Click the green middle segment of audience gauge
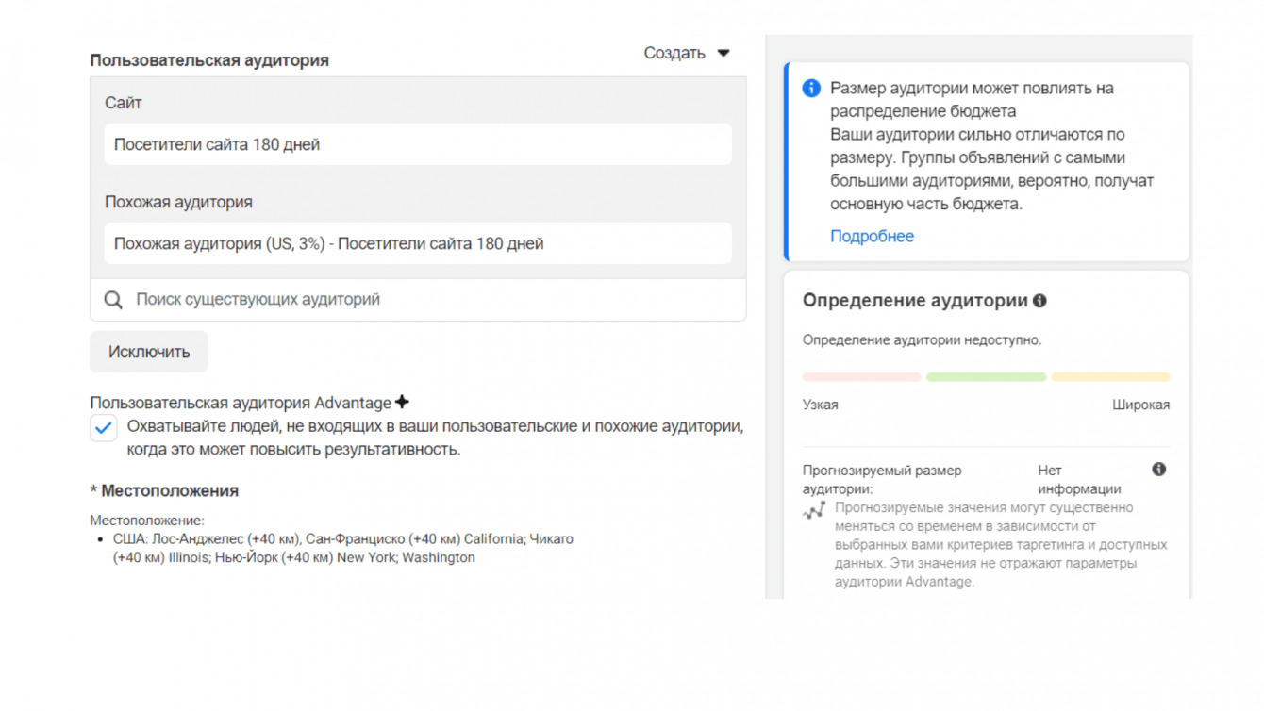 986,377
